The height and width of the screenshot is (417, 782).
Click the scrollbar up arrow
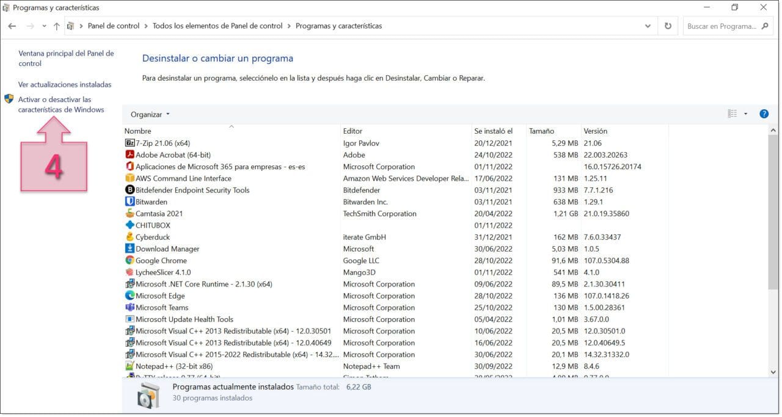point(774,131)
